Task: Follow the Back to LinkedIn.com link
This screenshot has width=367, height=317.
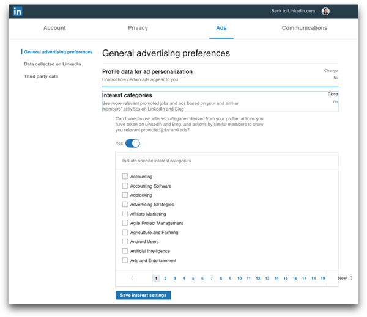Action: click(292, 11)
